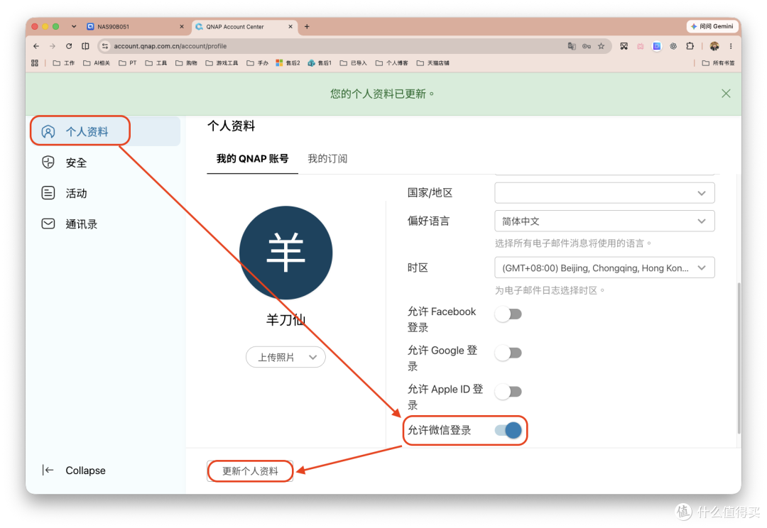The width and height of the screenshot is (767, 528).
Task: Collapse the sidebar with Collapse
Action: click(x=74, y=471)
